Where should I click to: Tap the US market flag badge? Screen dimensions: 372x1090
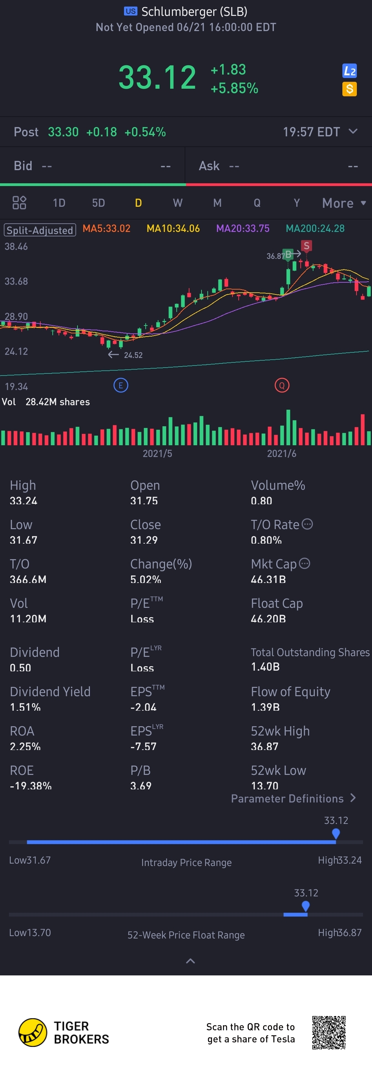click(x=131, y=11)
